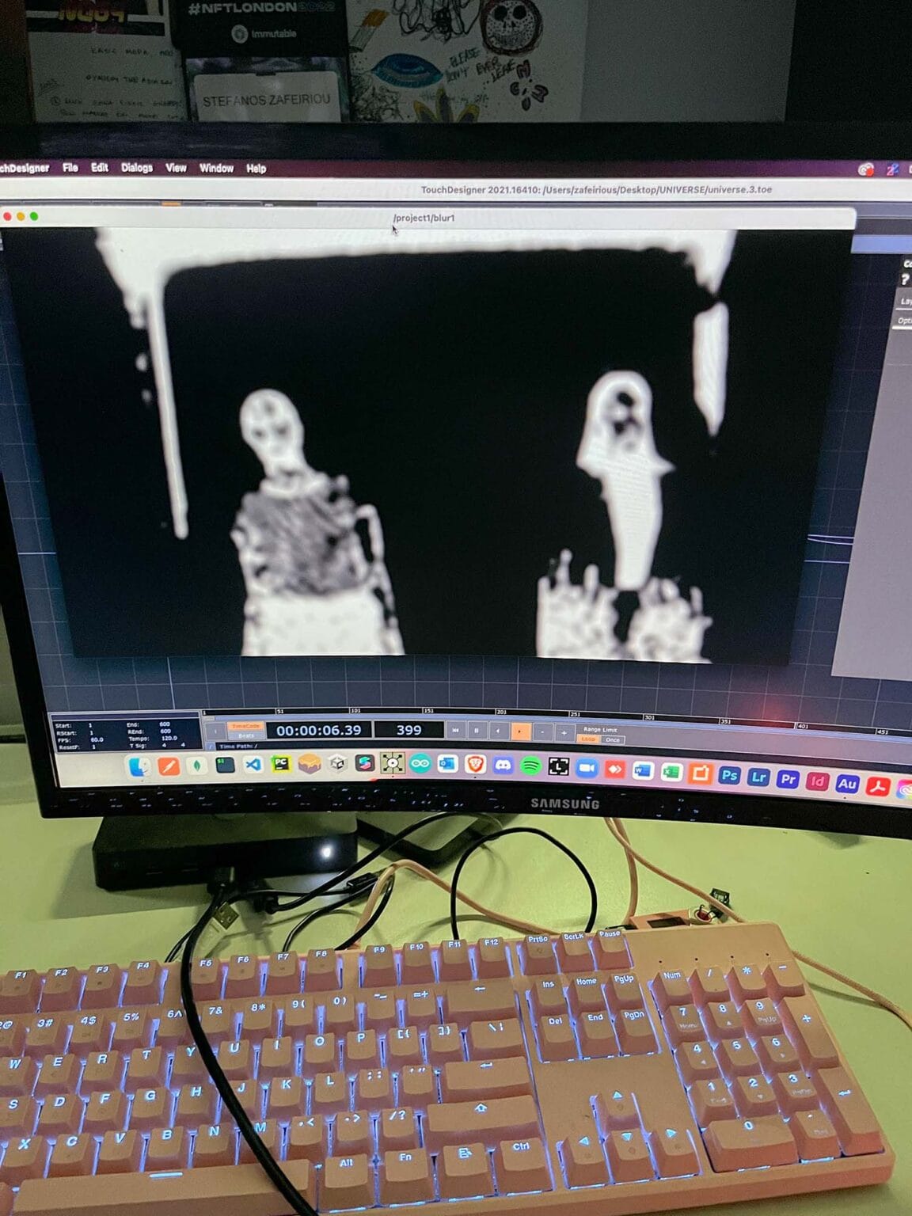Image resolution: width=912 pixels, height=1216 pixels.
Task: Click the help question-mark icon in the right panel
Action: click(x=903, y=279)
